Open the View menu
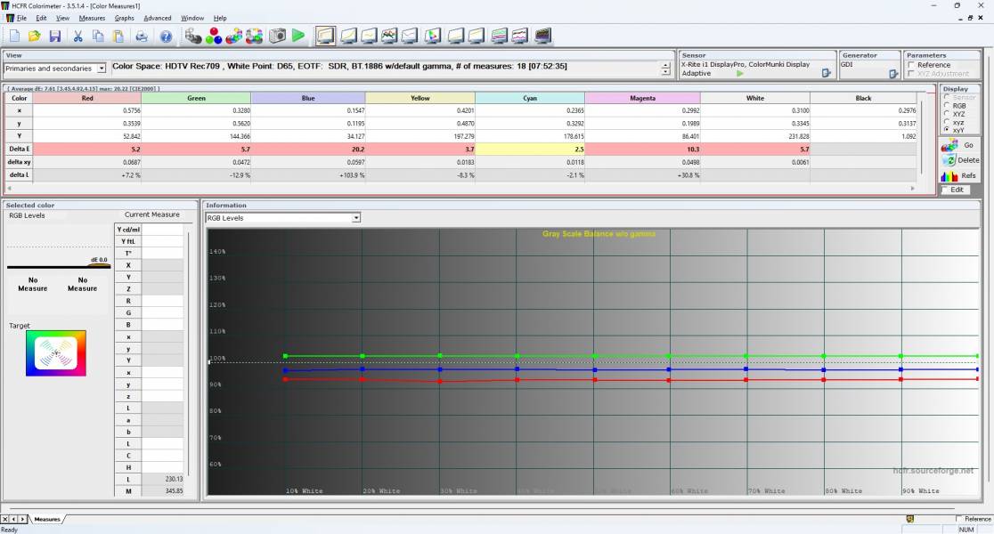 [x=62, y=18]
